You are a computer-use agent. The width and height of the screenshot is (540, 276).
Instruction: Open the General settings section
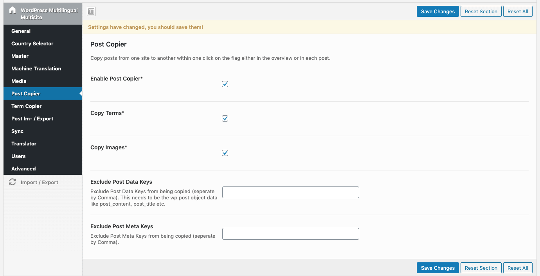coord(21,31)
